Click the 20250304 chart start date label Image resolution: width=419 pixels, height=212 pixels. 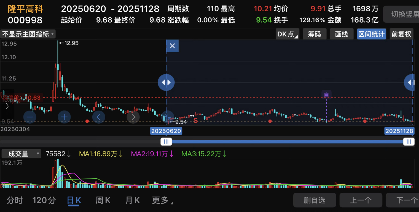point(15,129)
